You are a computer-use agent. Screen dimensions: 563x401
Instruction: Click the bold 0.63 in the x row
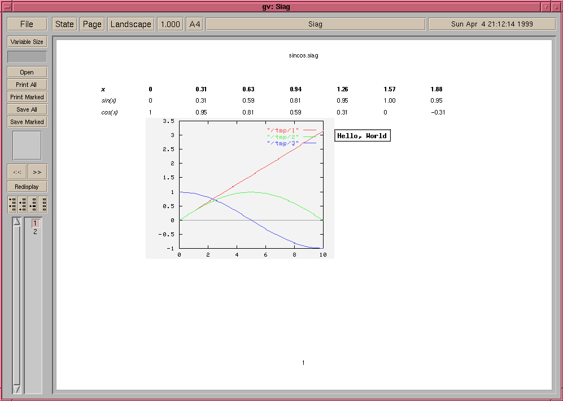248,89
